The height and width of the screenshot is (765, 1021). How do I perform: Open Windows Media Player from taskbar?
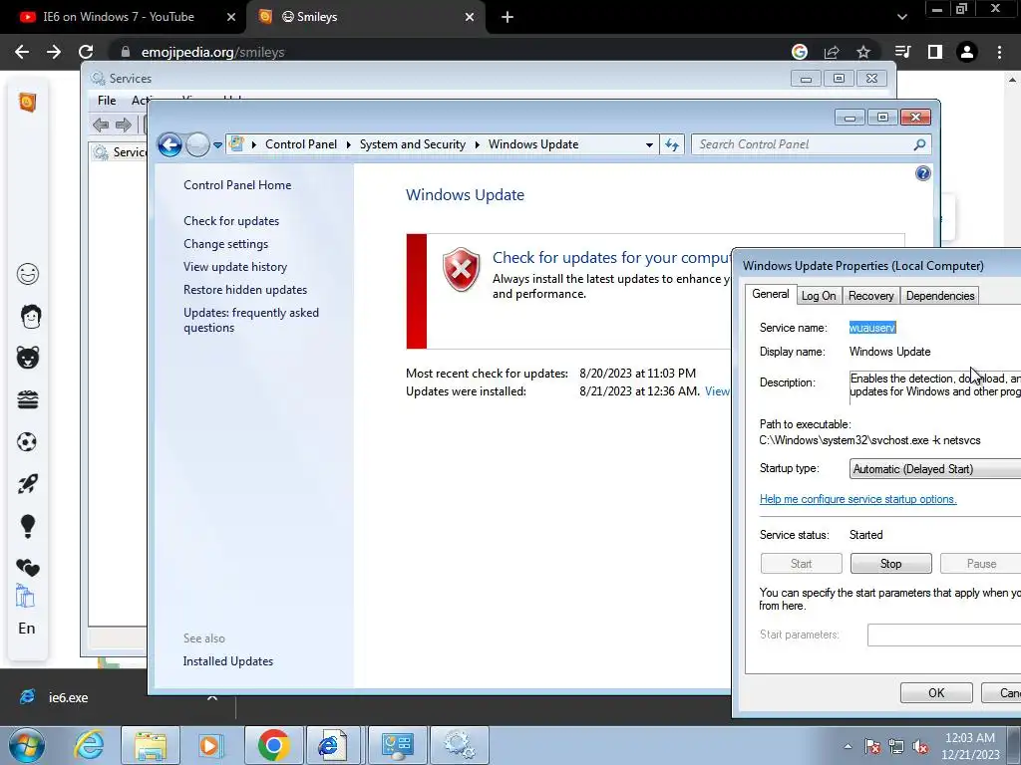tap(211, 745)
